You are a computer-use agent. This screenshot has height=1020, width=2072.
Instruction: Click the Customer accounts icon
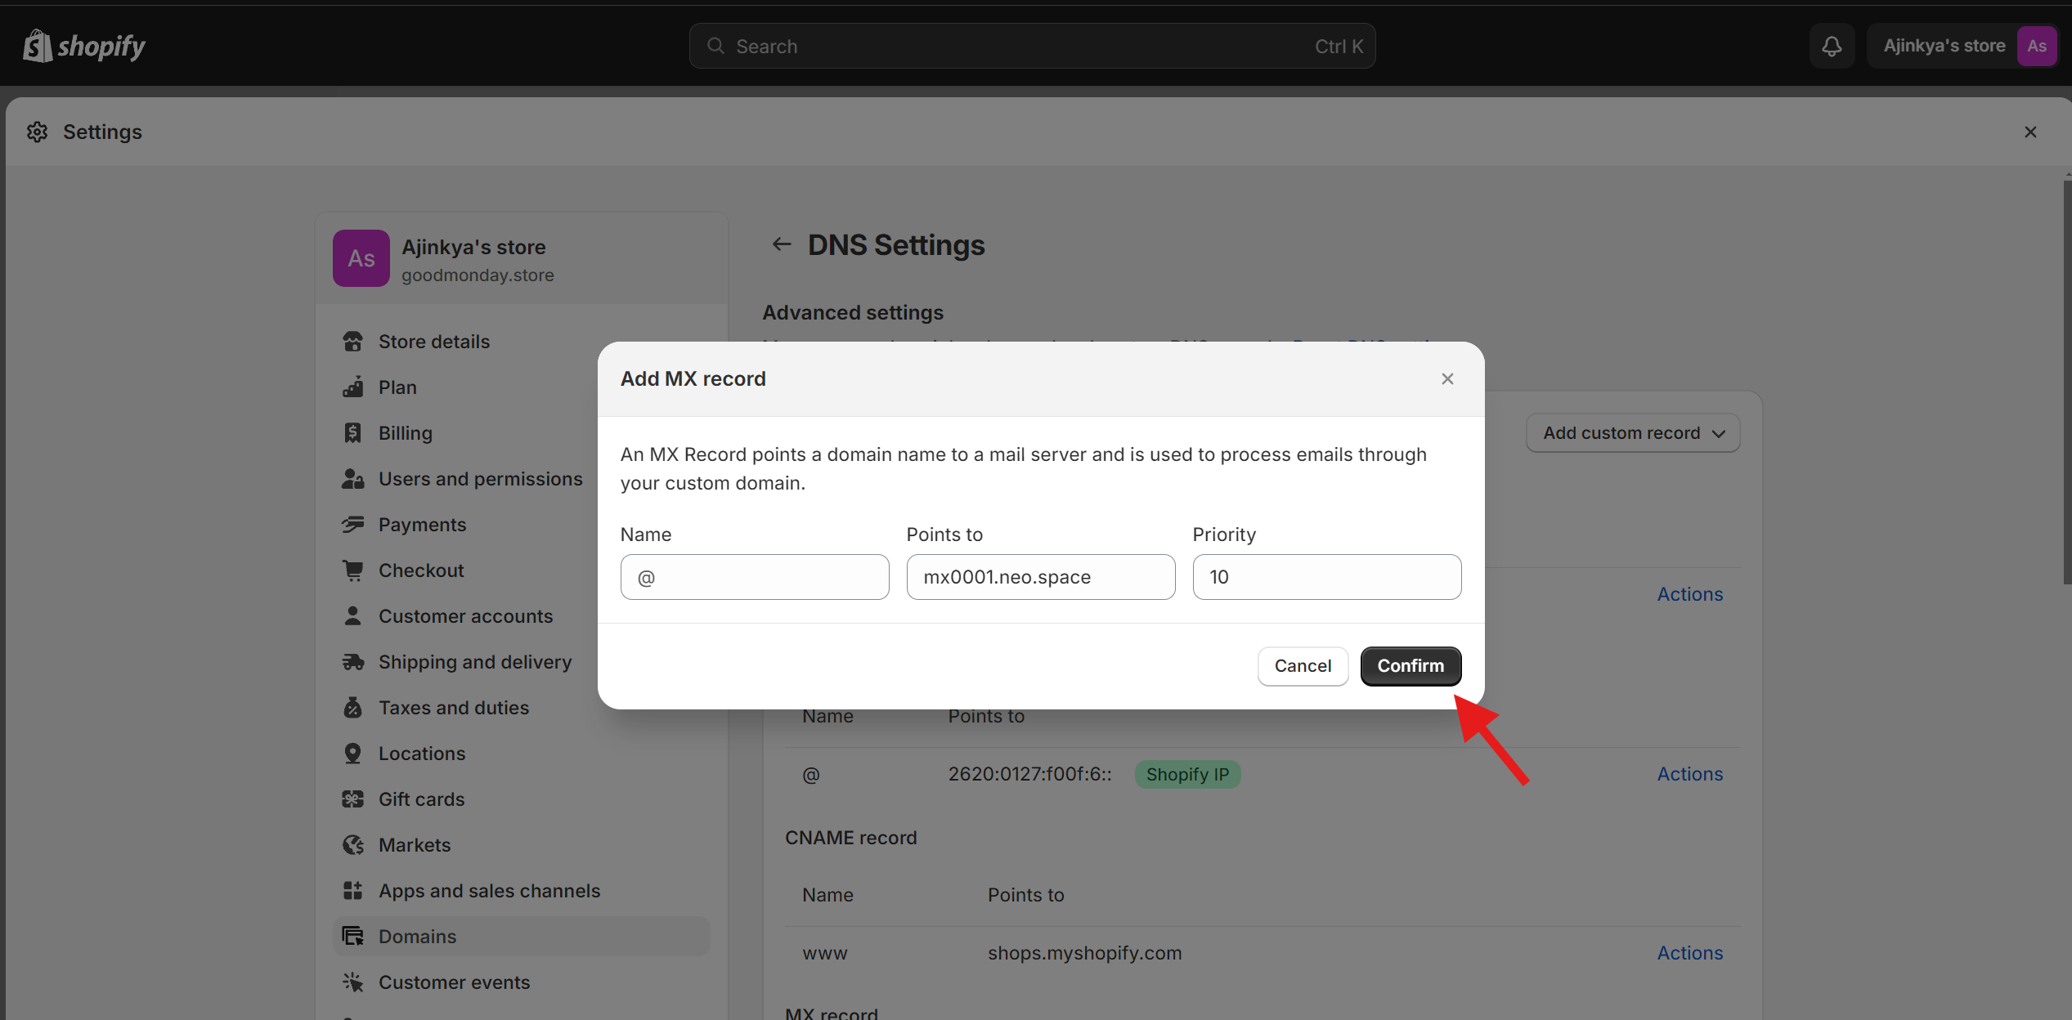point(353,616)
